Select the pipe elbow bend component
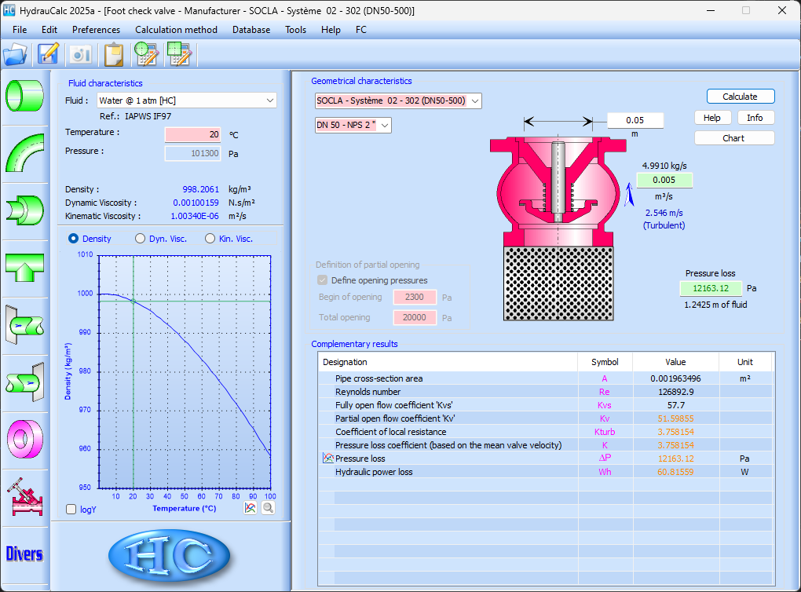801x592 pixels. (x=24, y=152)
